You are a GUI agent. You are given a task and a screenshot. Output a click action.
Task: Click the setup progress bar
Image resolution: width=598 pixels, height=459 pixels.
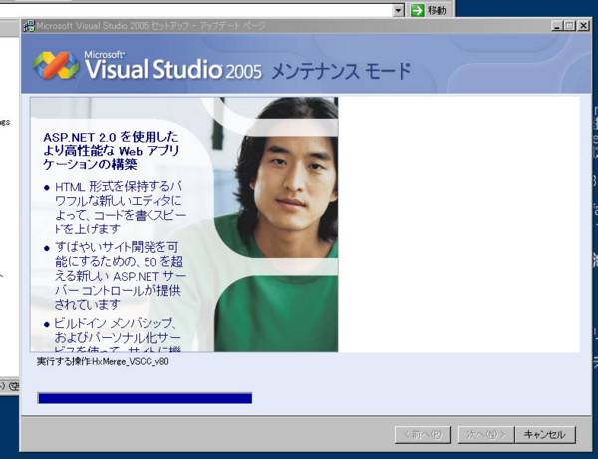pos(145,398)
